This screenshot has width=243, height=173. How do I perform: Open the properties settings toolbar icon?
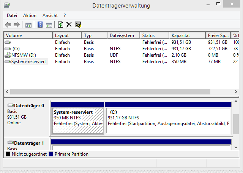78,25
